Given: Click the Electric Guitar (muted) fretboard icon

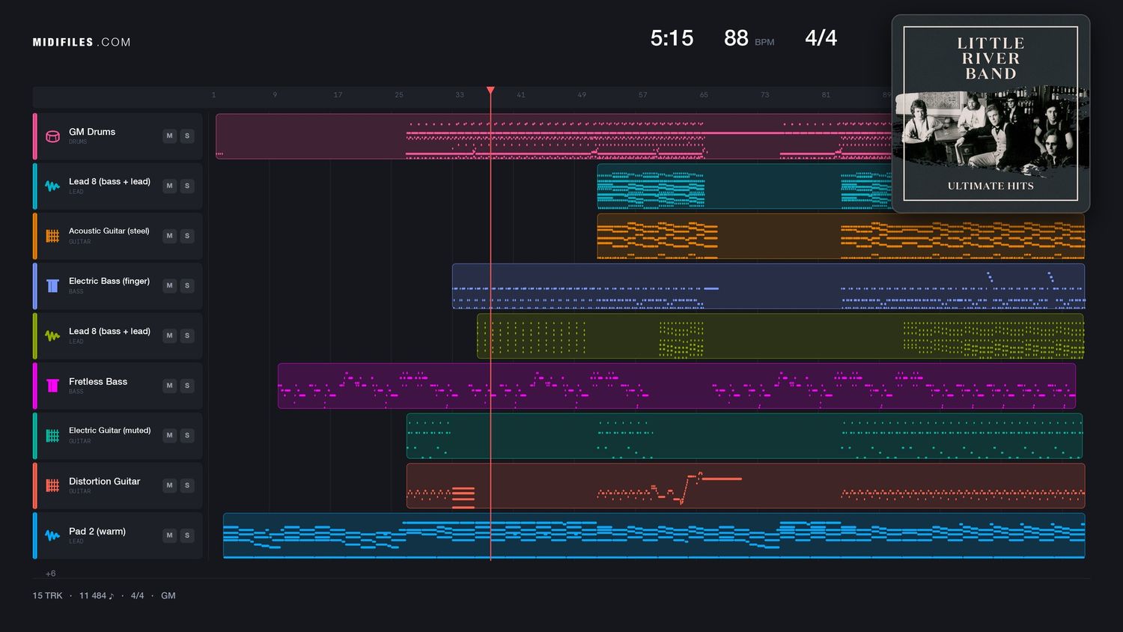Looking at the screenshot, I should point(52,436).
